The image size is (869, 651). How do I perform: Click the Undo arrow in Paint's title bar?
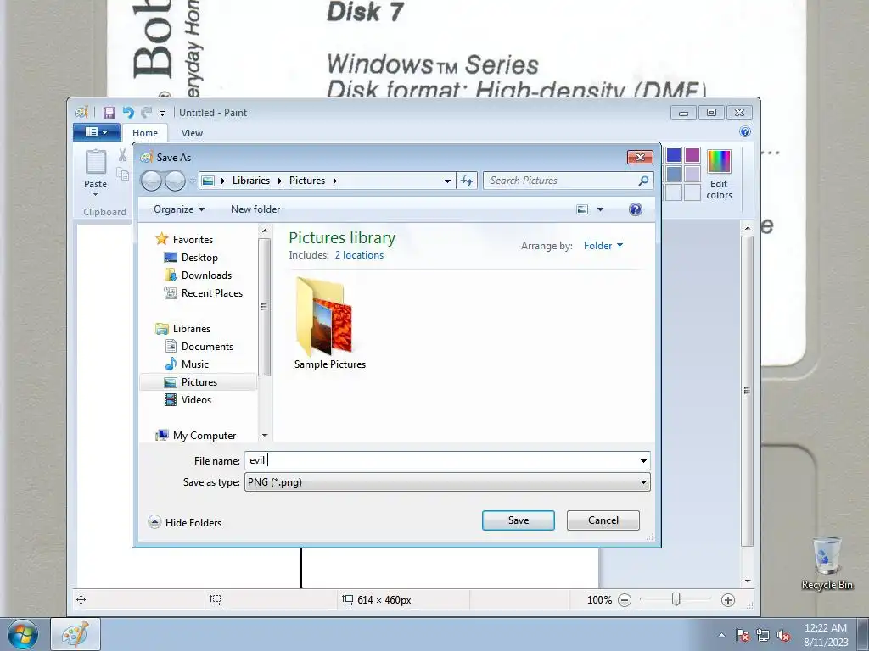pyautogui.click(x=129, y=113)
